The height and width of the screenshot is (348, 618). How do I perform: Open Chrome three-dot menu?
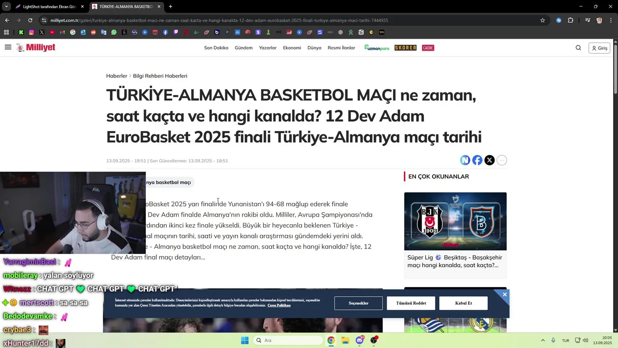(x=611, y=20)
